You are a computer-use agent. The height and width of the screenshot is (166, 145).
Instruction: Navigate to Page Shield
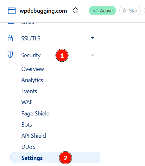tap(35, 114)
